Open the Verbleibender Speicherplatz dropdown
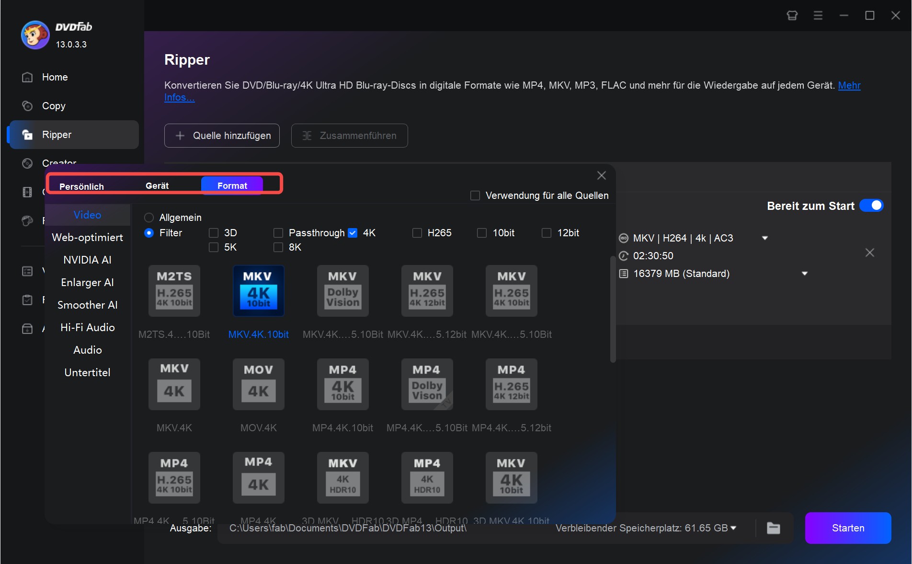This screenshot has width=912, height=564. click(733, 528)
